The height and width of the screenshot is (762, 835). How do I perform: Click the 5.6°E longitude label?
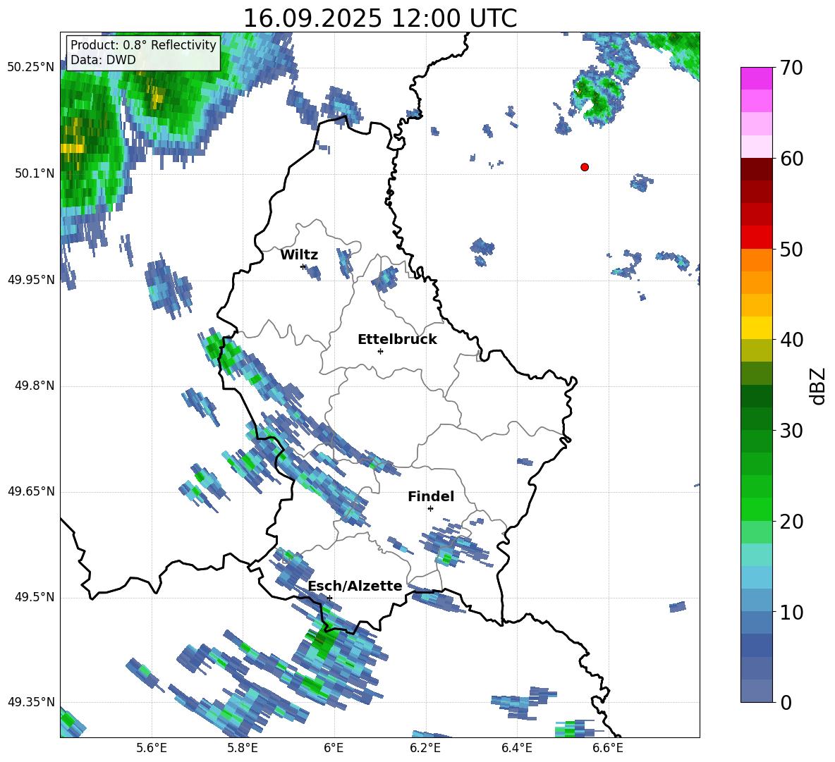click(152, 748)
